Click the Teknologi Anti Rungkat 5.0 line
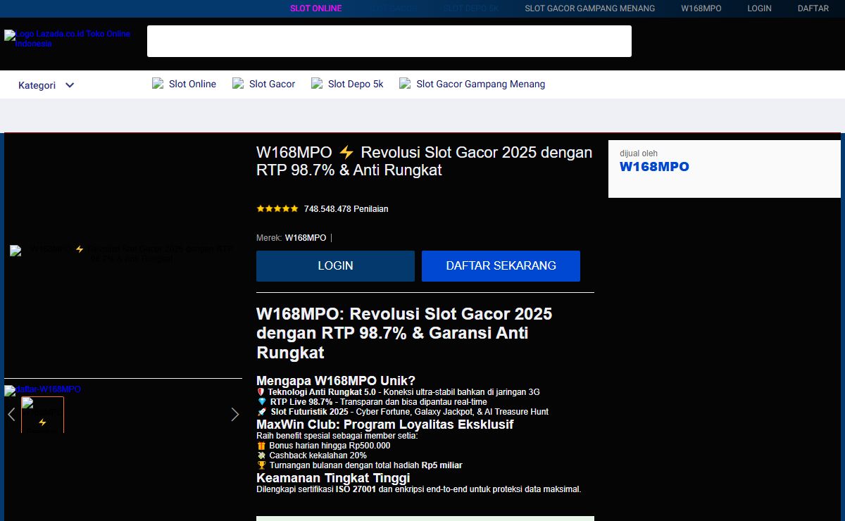 click(x=398, y=392)
